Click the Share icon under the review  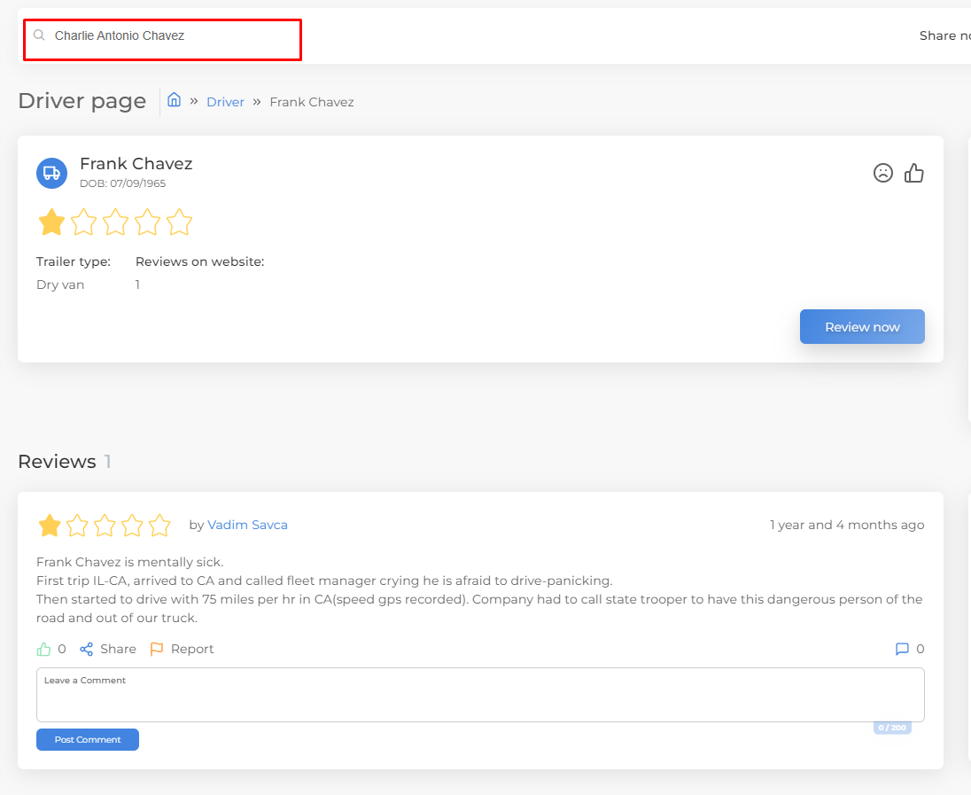(87, 649)
